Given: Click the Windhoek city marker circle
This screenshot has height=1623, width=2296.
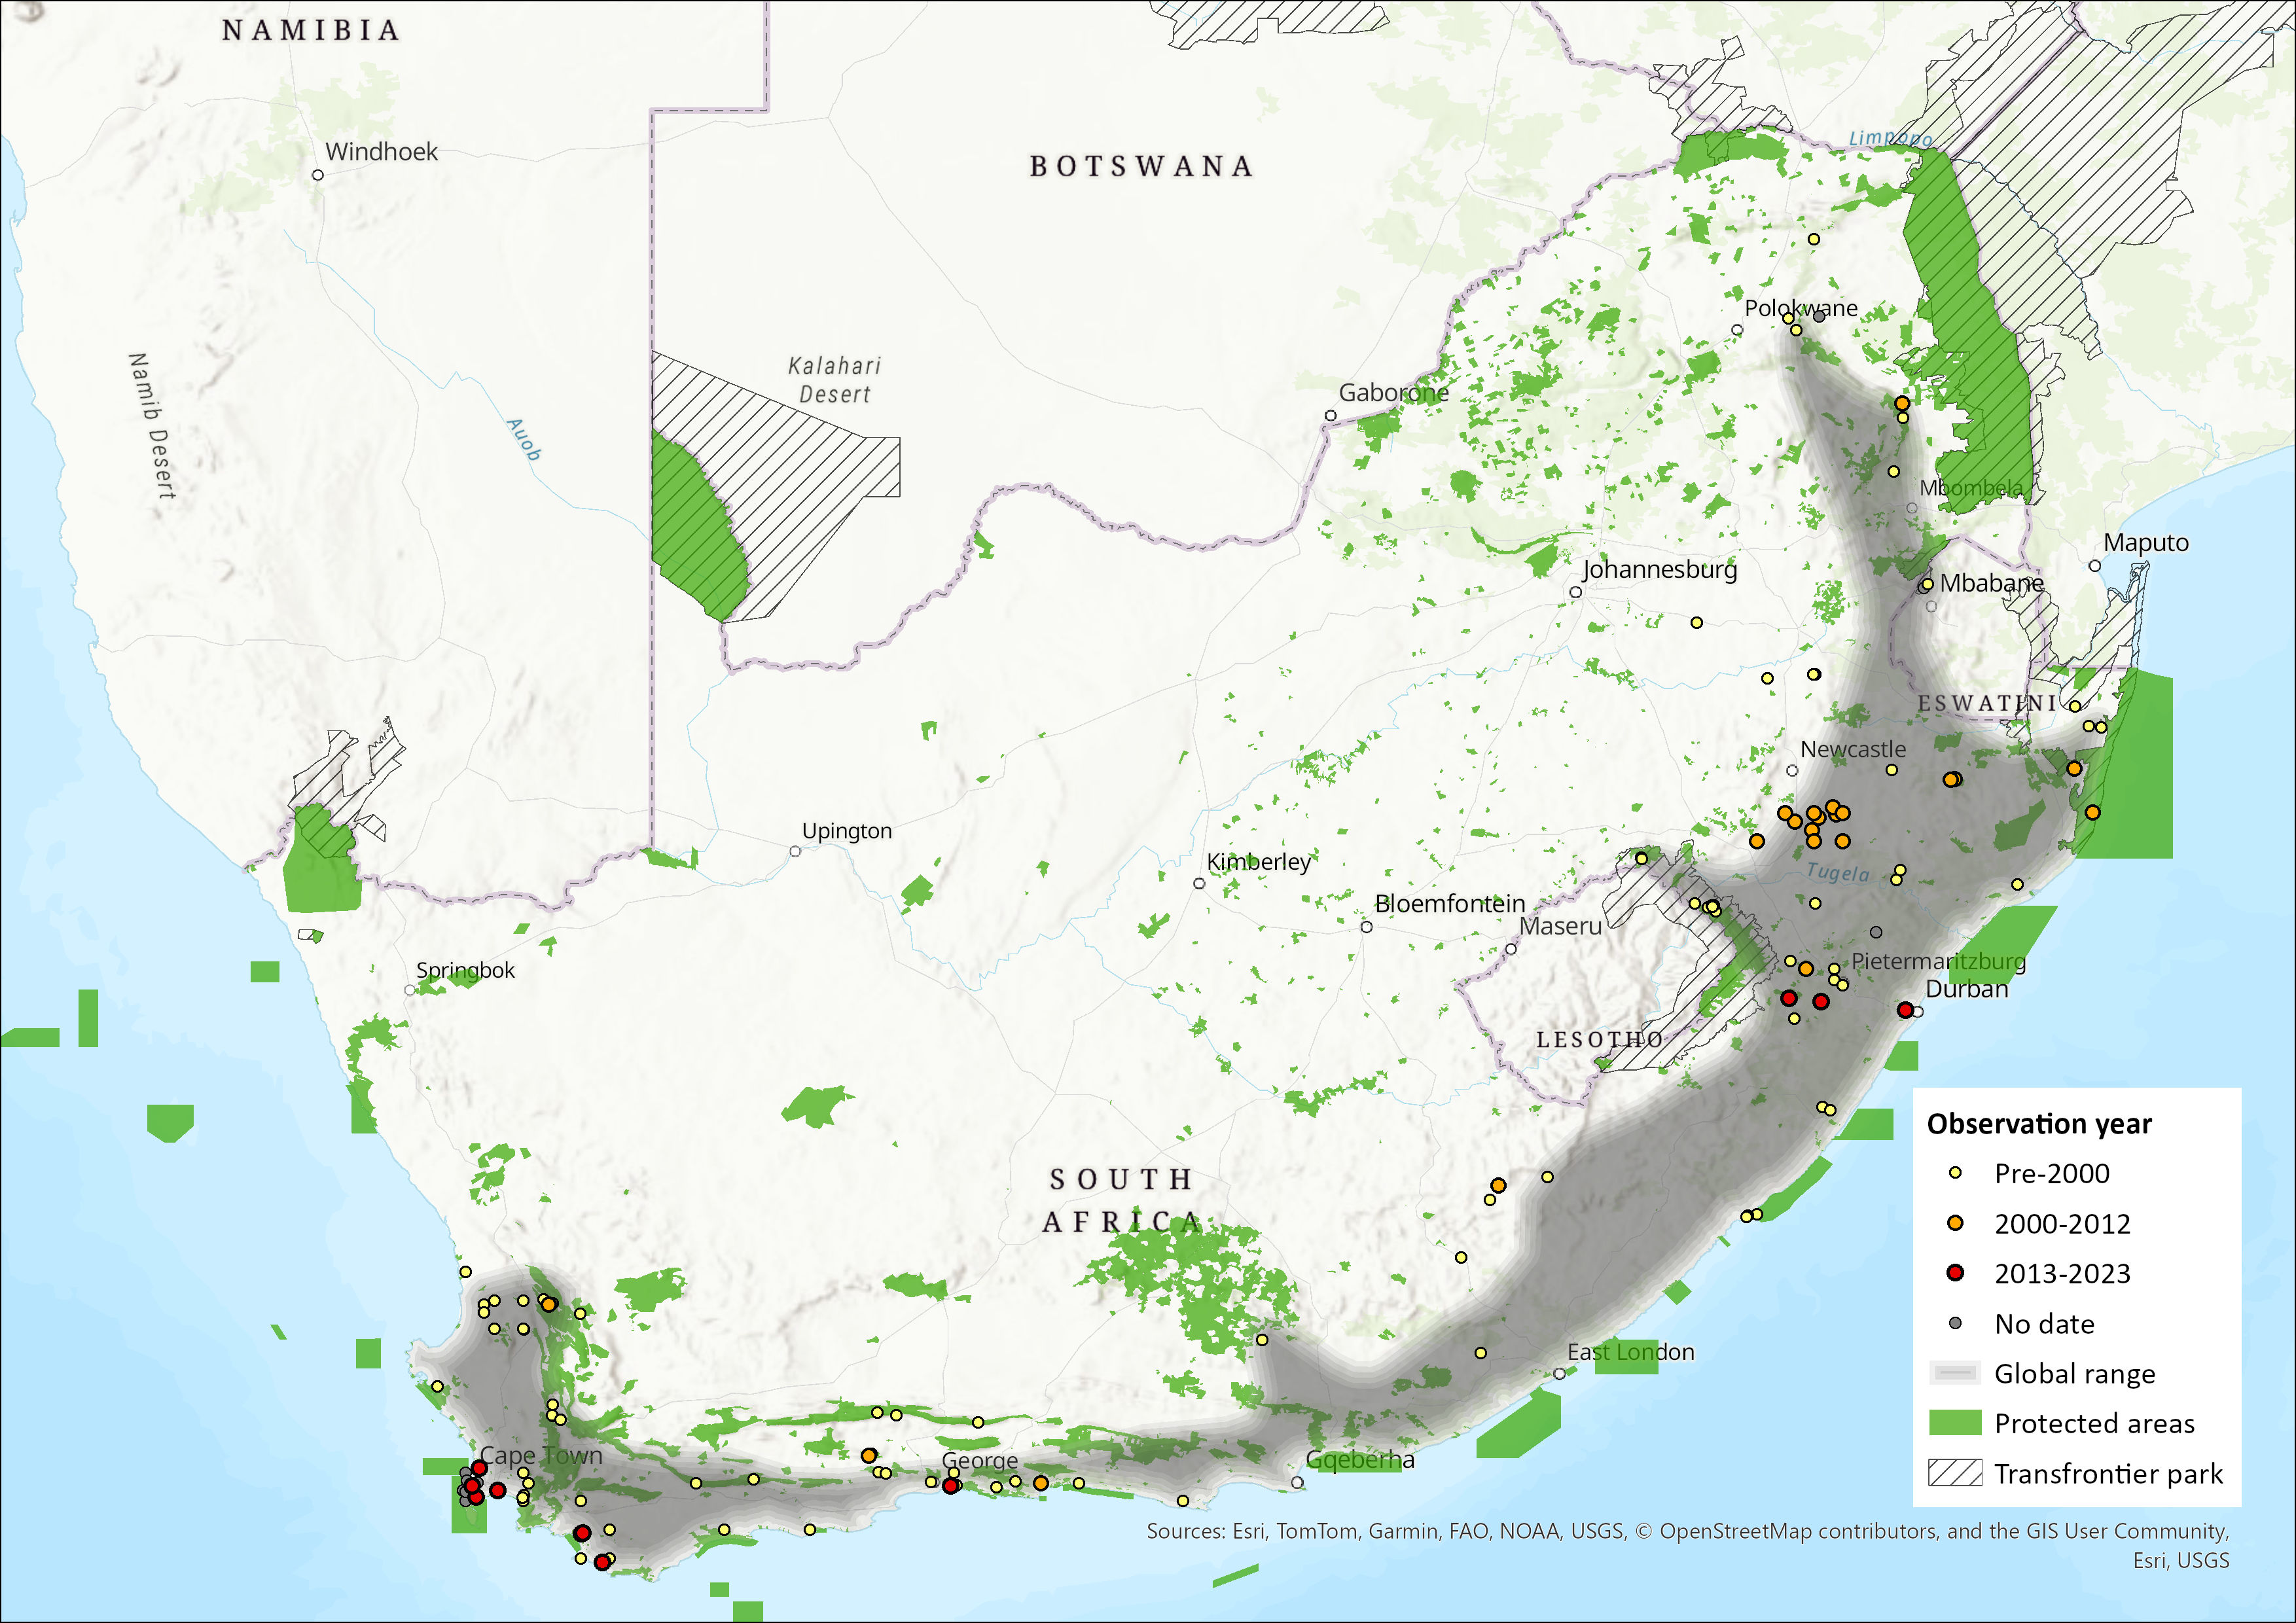Looking at the screenshot, I should pyautogui.click(x=318, y=175).
